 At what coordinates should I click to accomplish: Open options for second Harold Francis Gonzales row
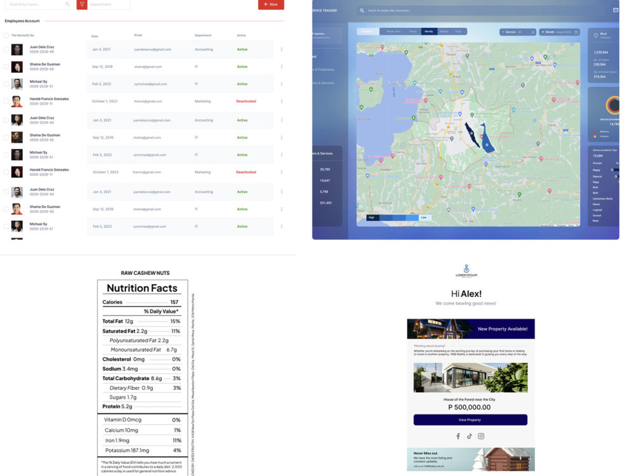coord(281,172)
